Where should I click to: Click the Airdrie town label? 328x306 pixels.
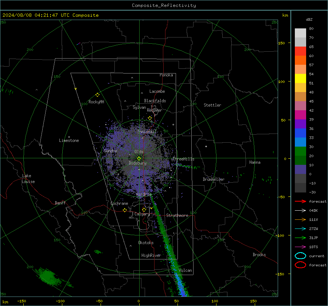144,194
